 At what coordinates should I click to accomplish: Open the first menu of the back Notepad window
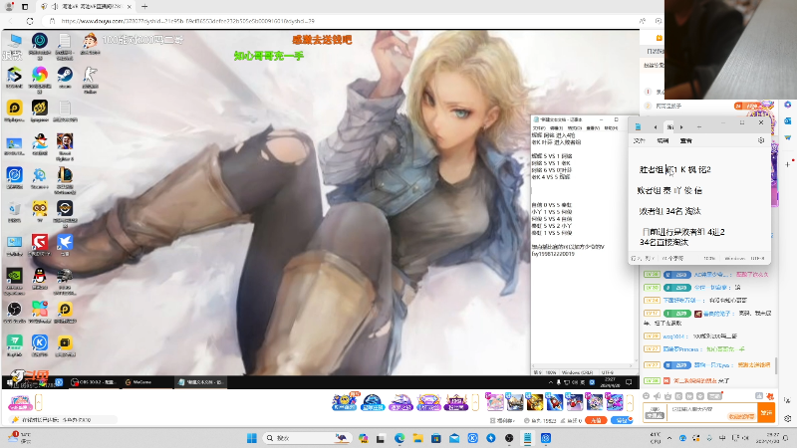(x=538, y=128)
